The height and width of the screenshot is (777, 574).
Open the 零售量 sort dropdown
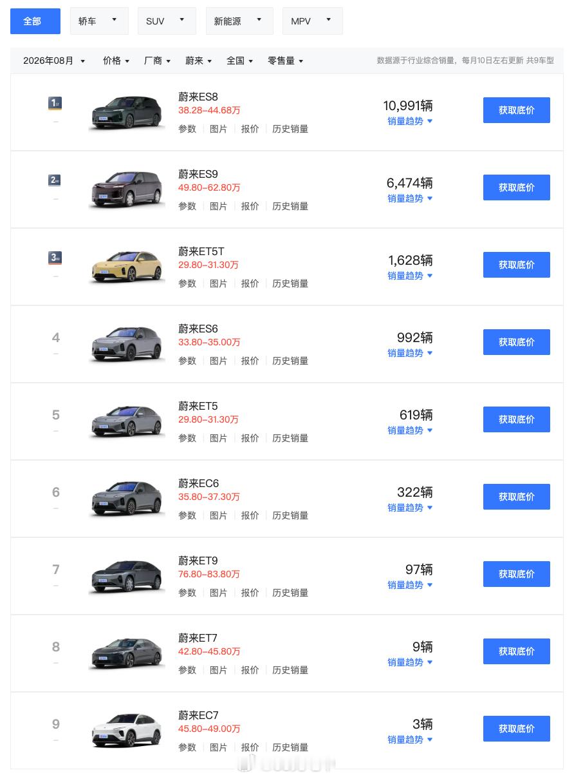[286, 61]
